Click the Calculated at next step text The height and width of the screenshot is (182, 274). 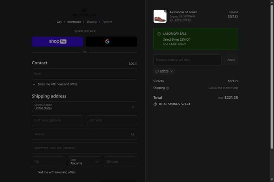tap(223, 88)
